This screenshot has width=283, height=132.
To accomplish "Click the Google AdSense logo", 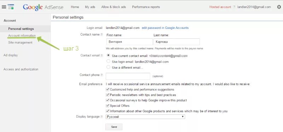I will (x=43, y=7).
